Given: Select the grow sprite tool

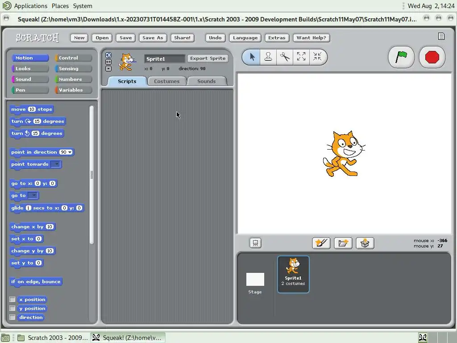Looking at the screenshot, I should click(301, 57).
